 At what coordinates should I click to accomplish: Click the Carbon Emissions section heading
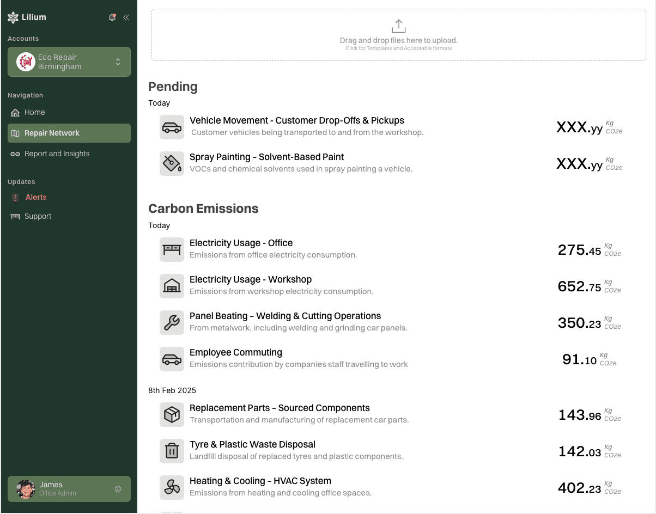[x=203, y=209]
